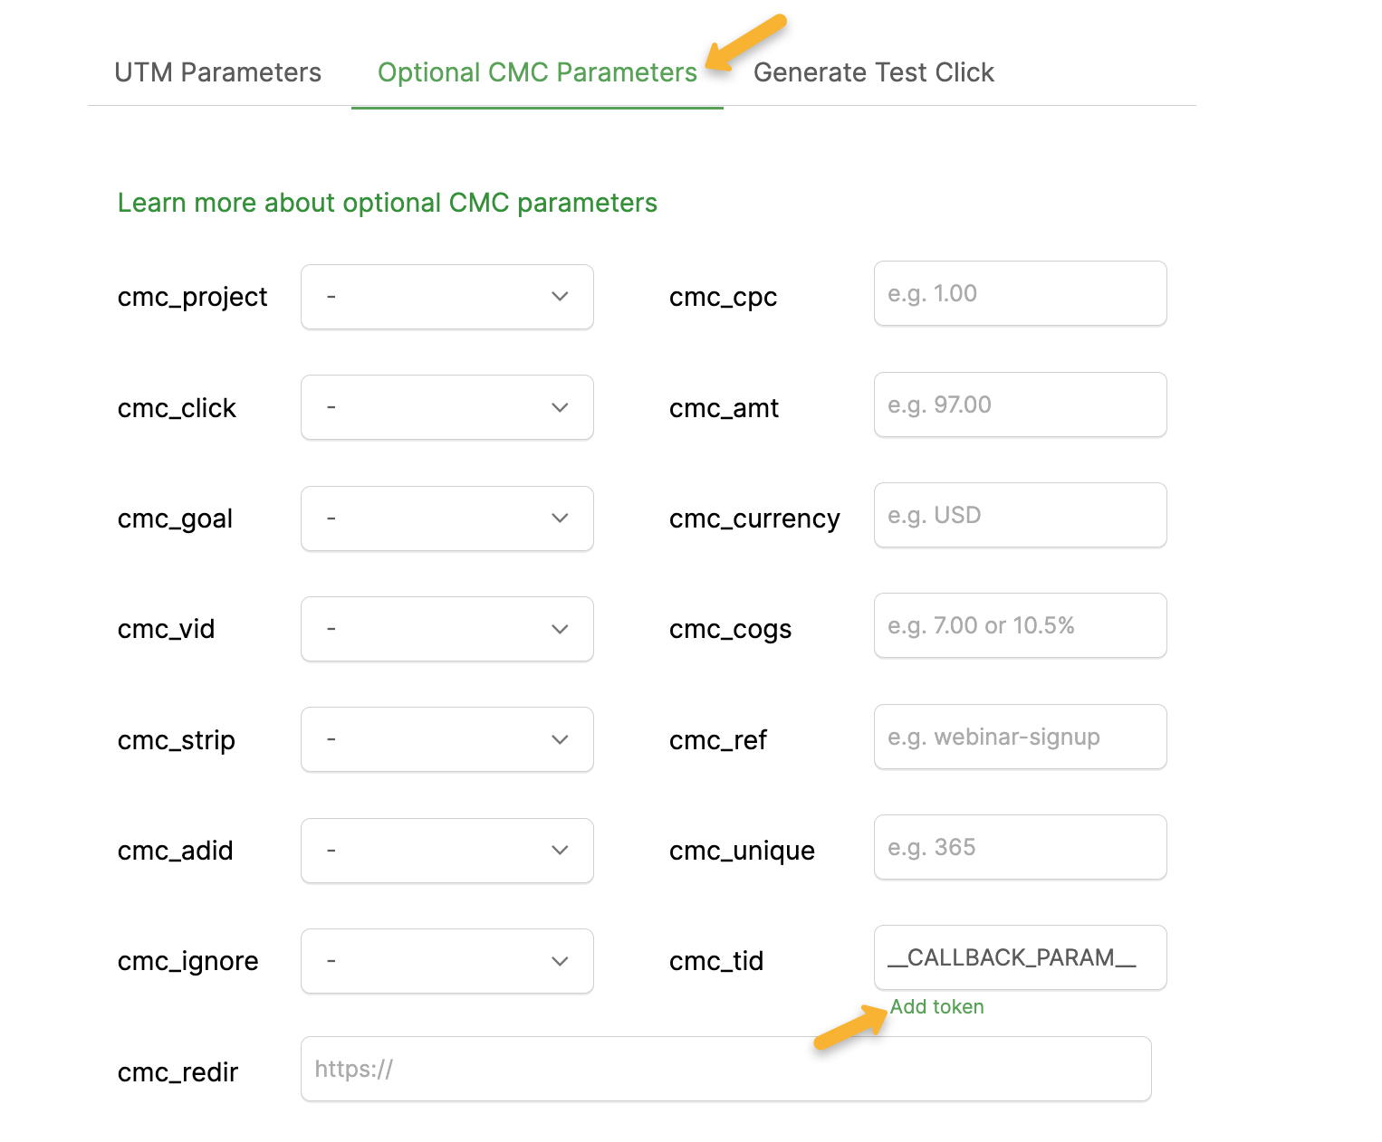1382x1142 pixels.
Task: Open the Generate Test Click tab
Action: point(873,72)
